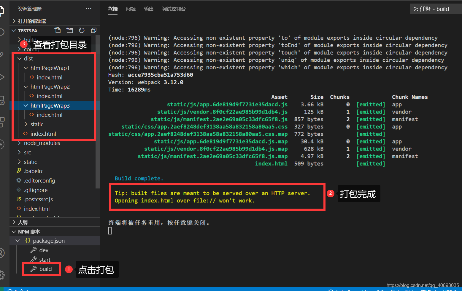Screen dimensions: 462x291
Task: Click the Hash 'acce7935cba51a753d60' text
Action: pyautogui.click(x=161, y=75)
